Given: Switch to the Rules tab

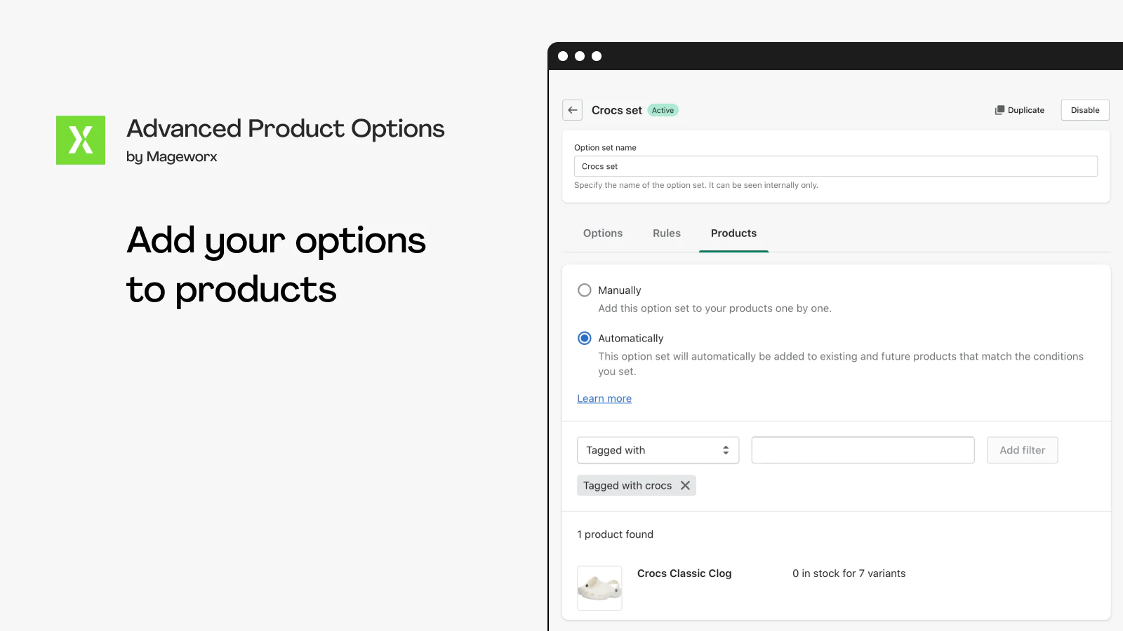Looking at the screenshot, I should tap(667, 233).
